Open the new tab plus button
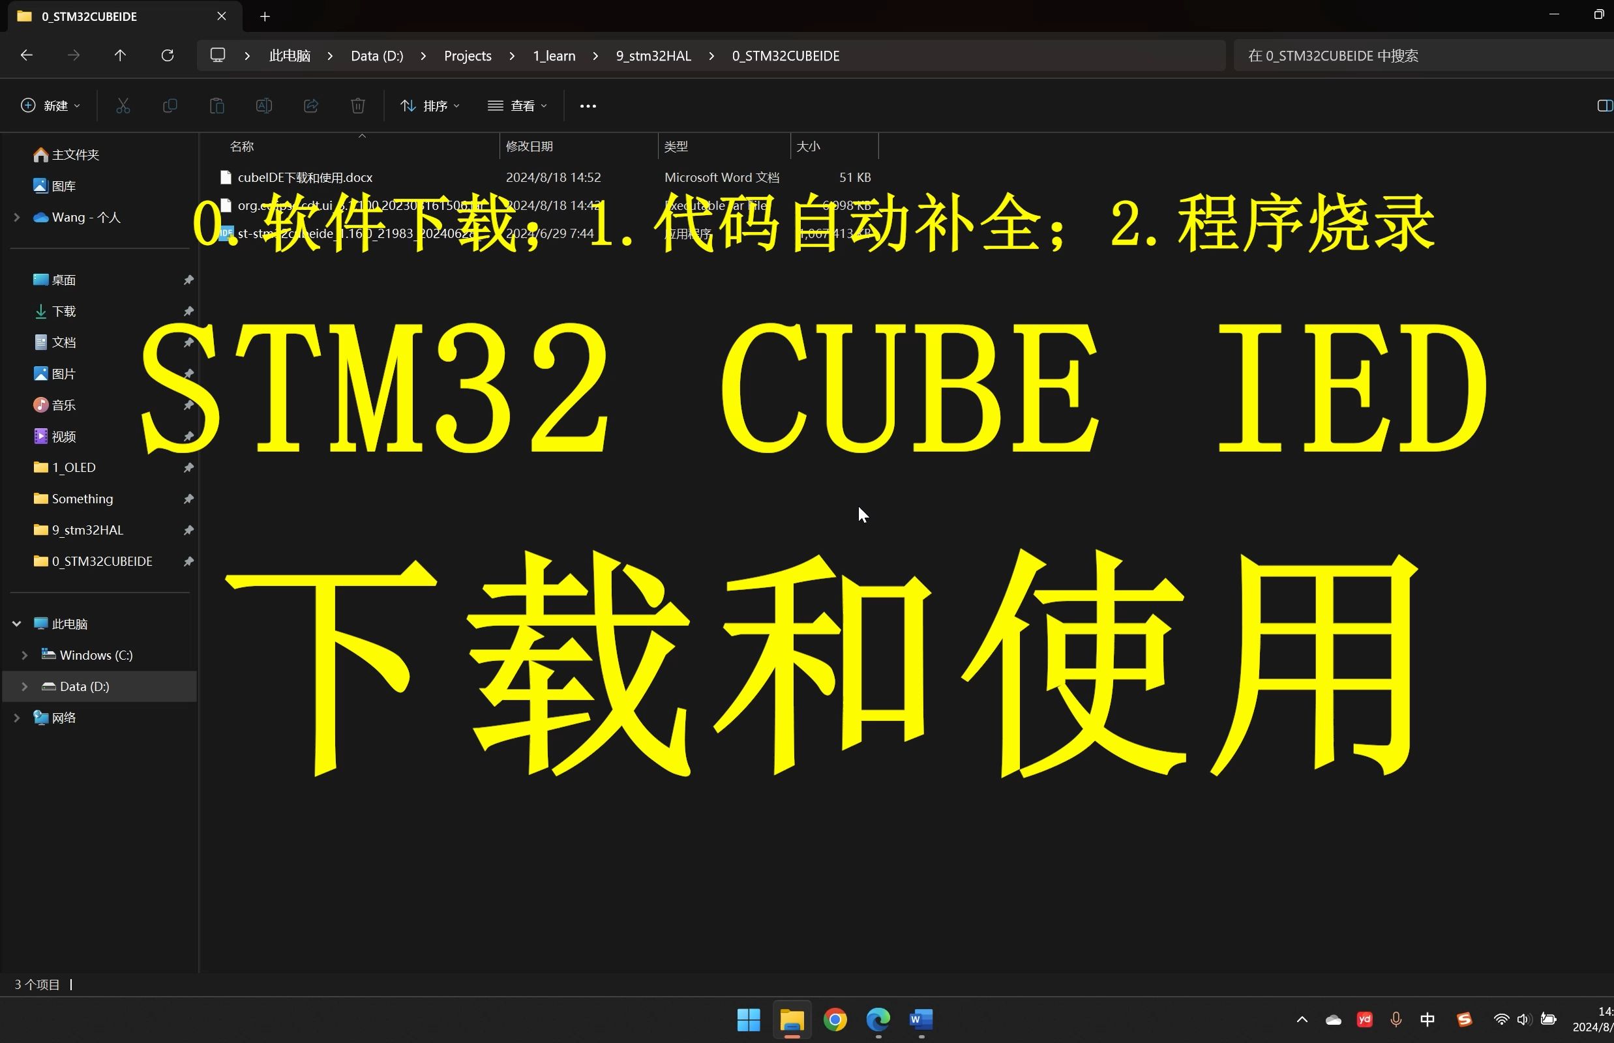 pos(265,16)
